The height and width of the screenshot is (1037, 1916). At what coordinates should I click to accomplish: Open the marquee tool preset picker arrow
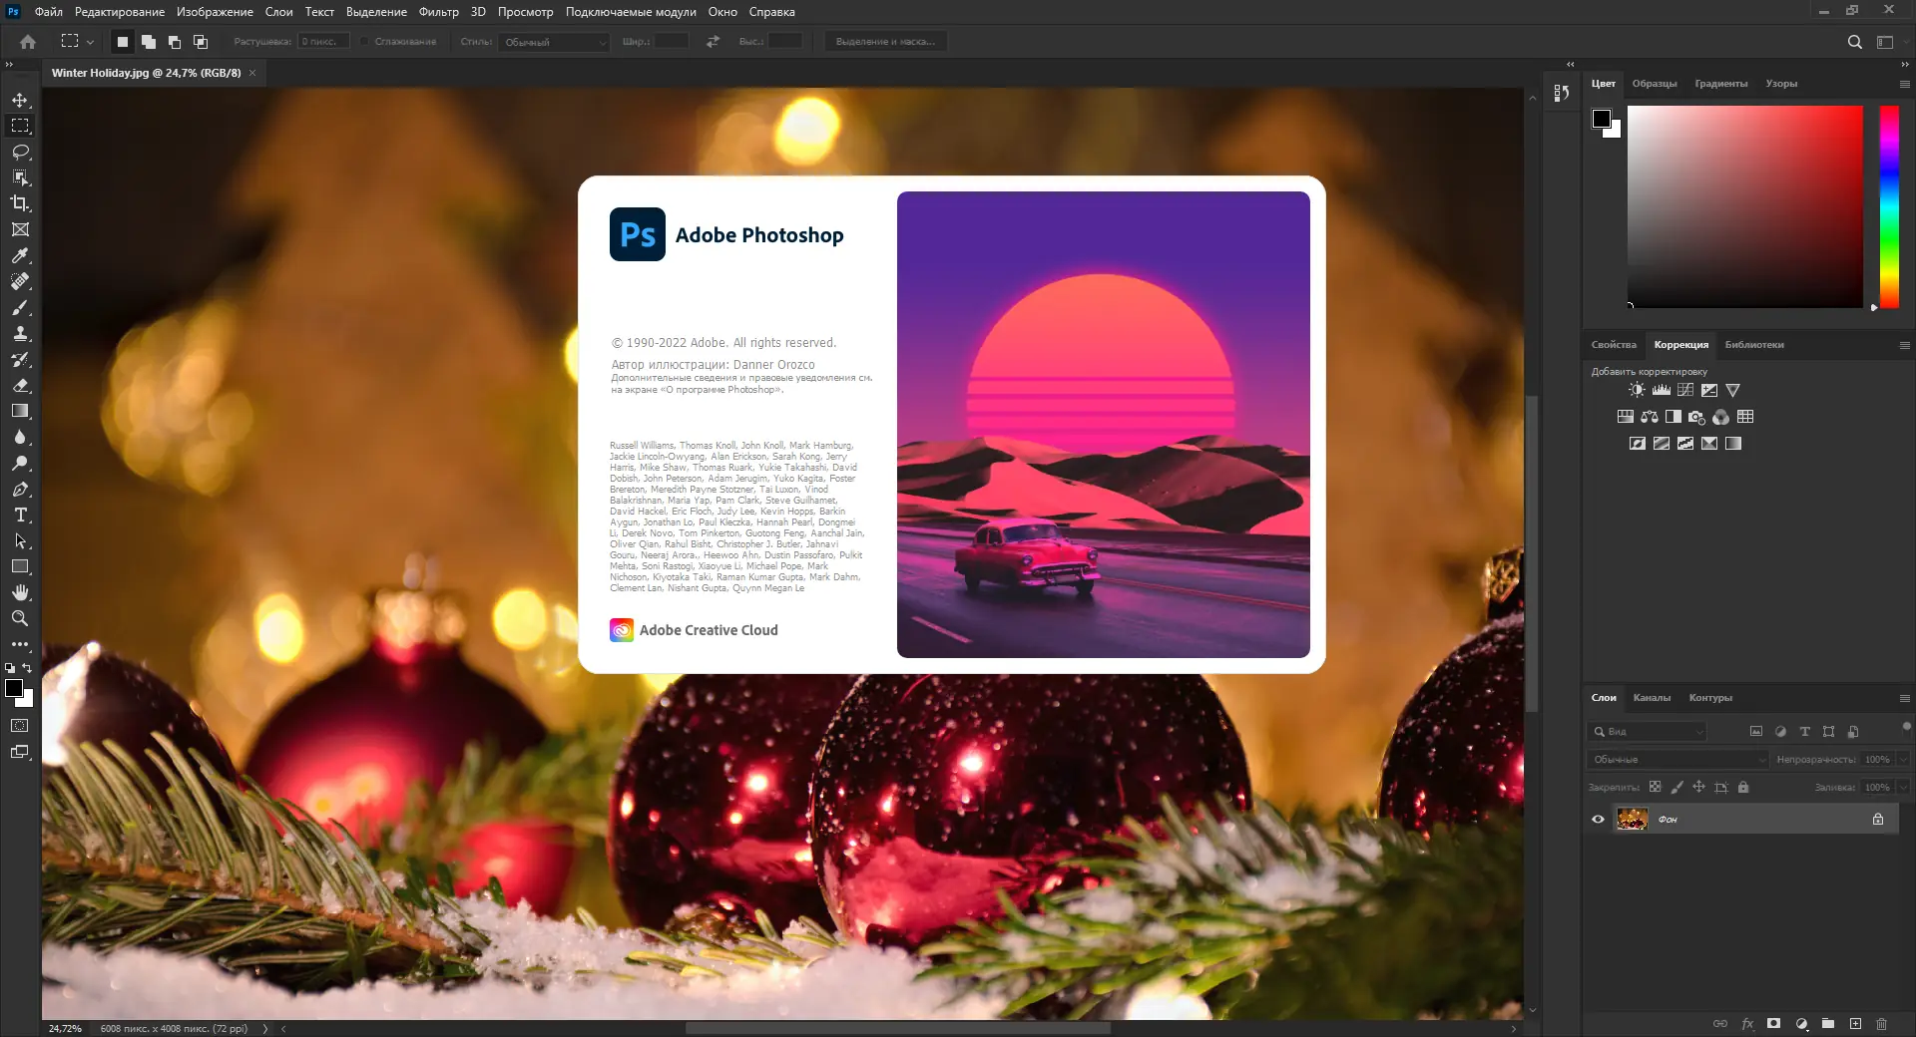pyautogui.click(x=90, y=42)
